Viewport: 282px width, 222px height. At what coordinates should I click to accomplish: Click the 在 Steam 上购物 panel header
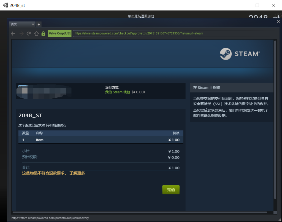tap(232, 88)
